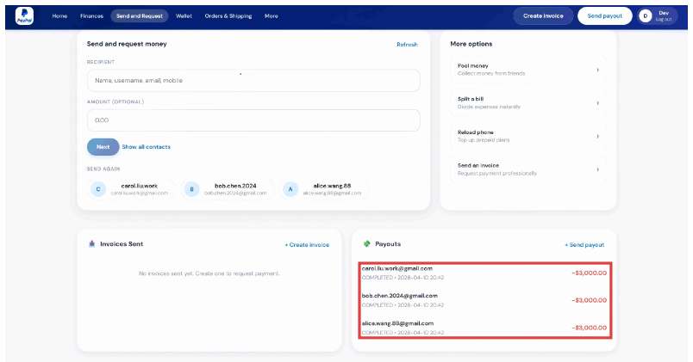Expand the Reload phone chevron
693x362 pixels.
(x=597, y=136)
